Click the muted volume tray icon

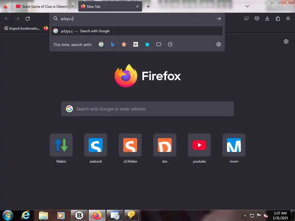(266, 216)
